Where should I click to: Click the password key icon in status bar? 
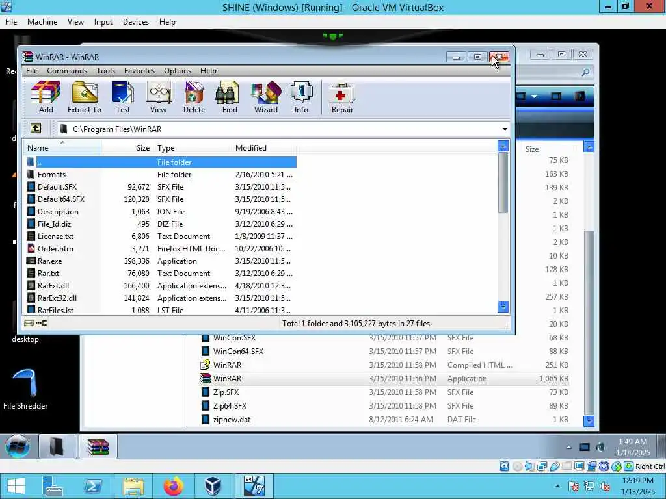pyautogui.click(x=42, y=324)
